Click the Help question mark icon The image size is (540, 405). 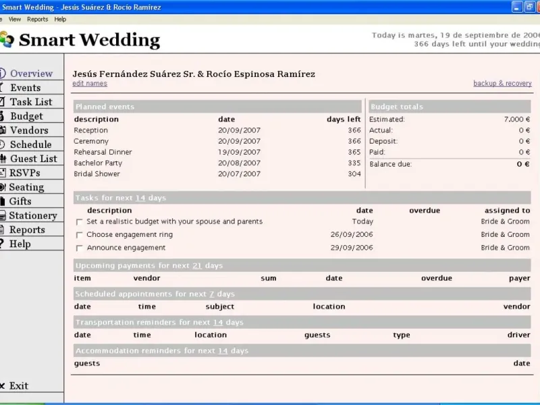pyautogui.click(x=2, y=244)
